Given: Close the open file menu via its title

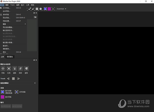Looking at the screenshot, I should (2, 5).
